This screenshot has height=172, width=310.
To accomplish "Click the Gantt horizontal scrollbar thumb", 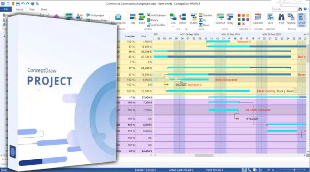I will pos(204,155).
